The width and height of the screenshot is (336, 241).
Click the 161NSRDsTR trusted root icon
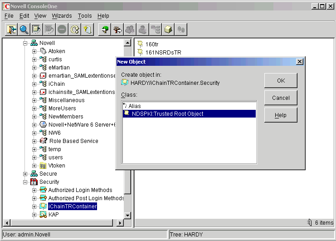coord(141,52)
